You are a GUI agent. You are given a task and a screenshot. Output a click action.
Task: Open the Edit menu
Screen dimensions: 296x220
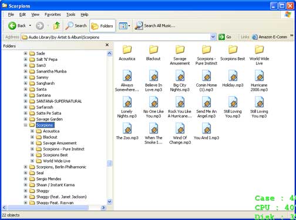click(22, 15)
